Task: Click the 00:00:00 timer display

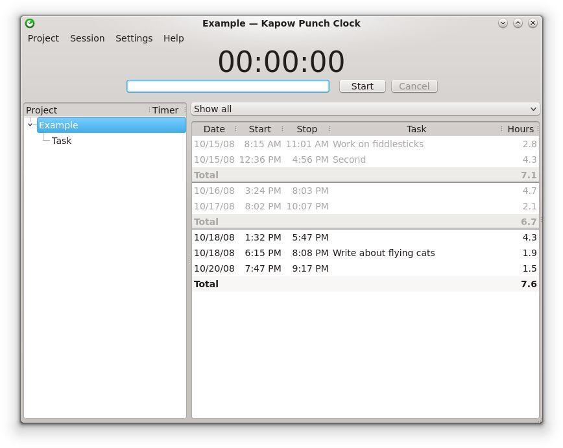Action: [281, 62]
